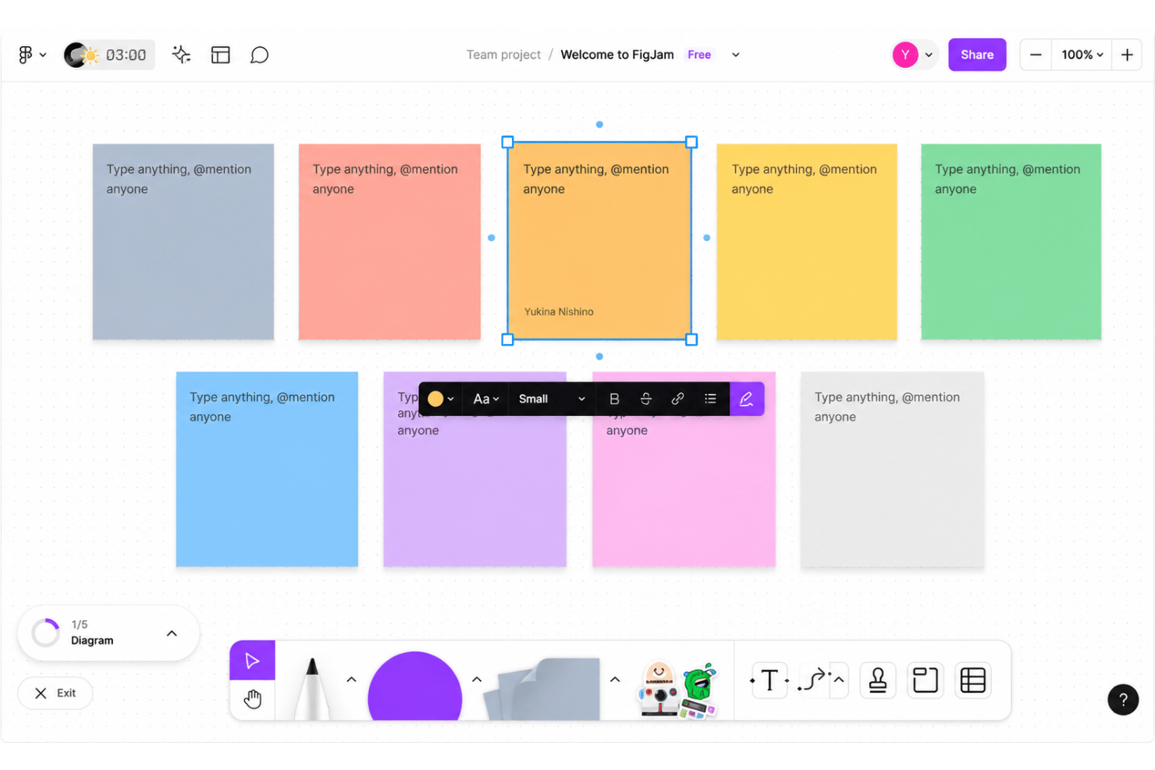The image size is (1155, 770).
Task: Click the right connection dot of orange sticky
Action: pos(707,238)
